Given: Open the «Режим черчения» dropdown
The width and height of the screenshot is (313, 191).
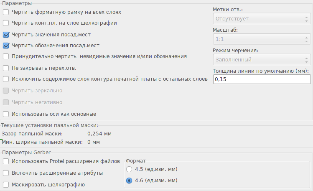Looking at the screenshot, I should 262,60.
